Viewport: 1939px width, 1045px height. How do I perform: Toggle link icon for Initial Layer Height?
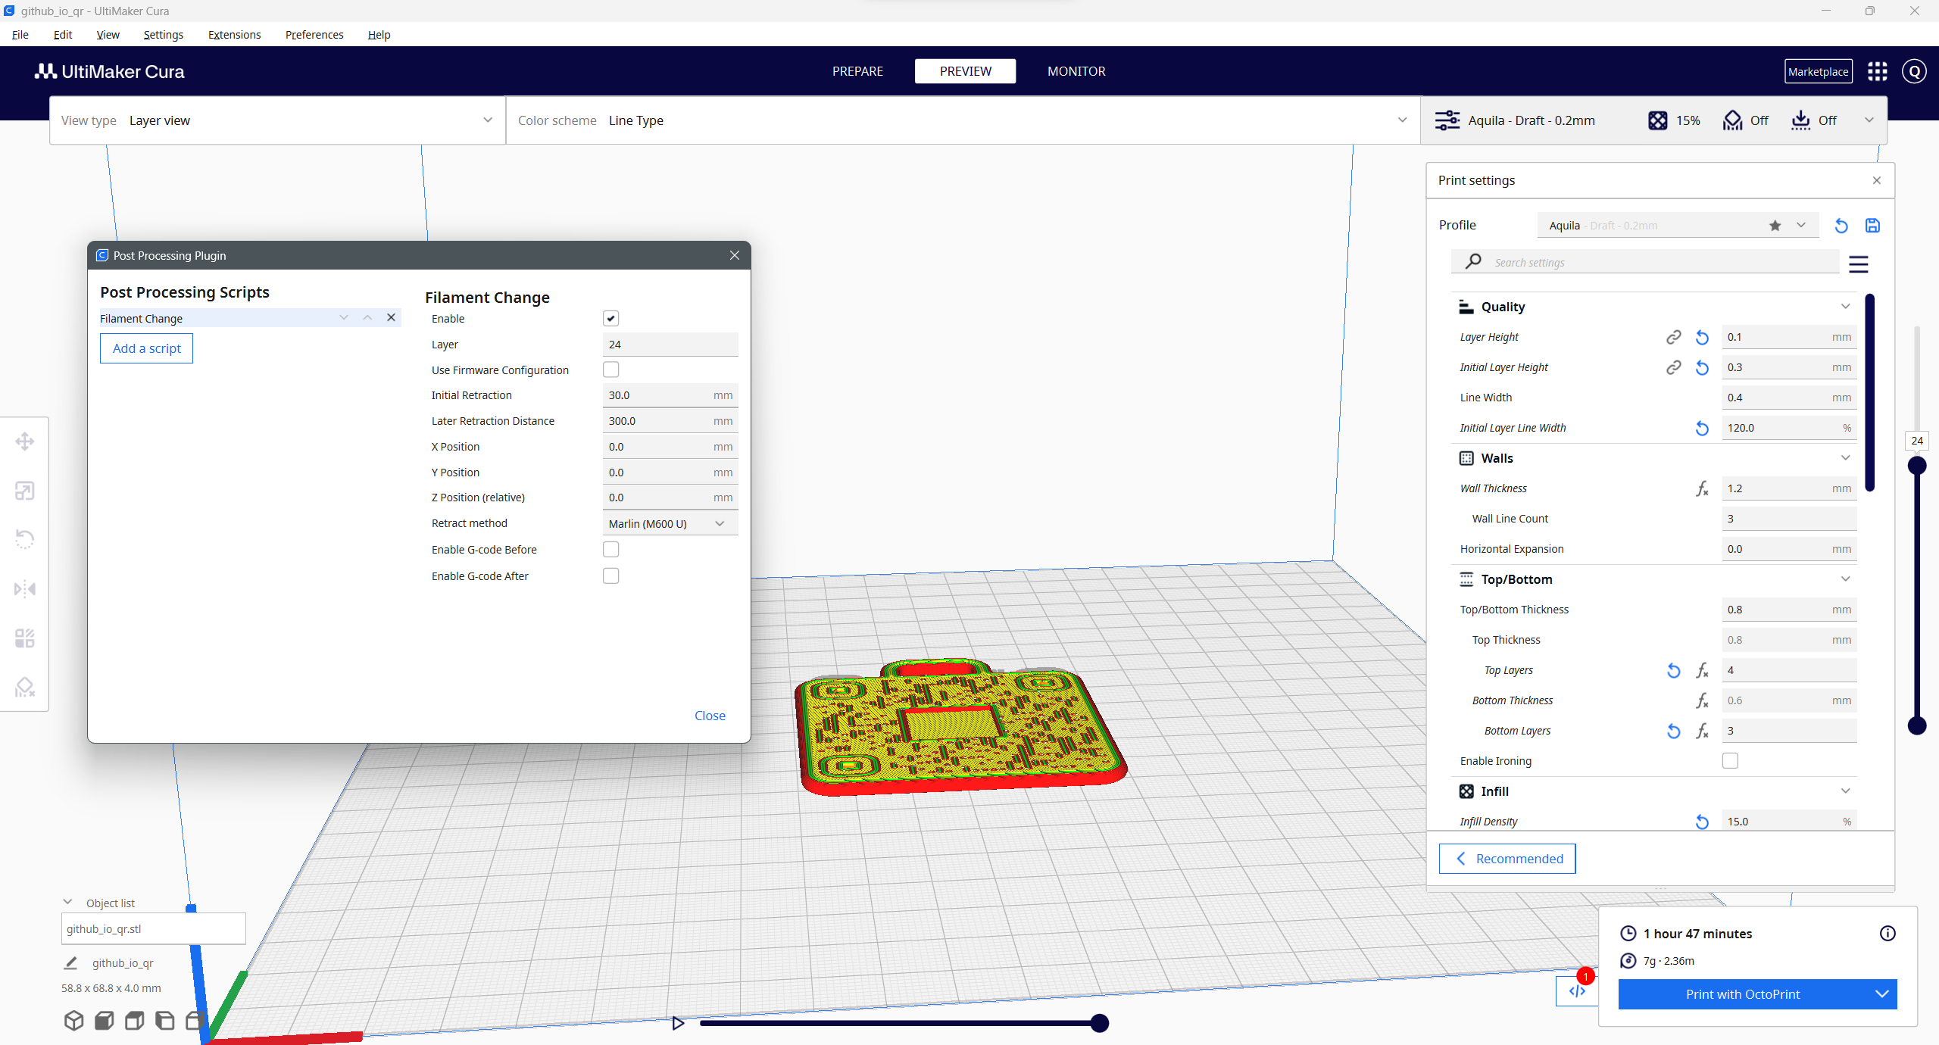(x=1674, y=367)
